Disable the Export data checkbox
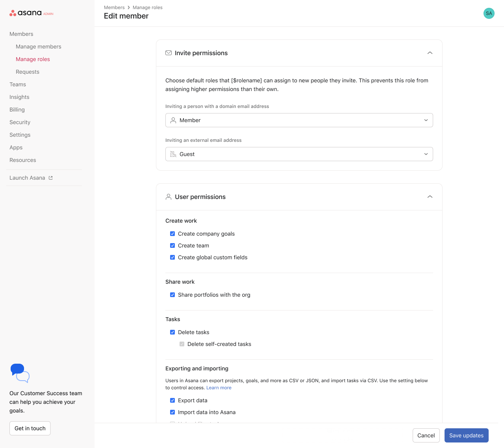The width and height of the screenshot is (504, 448). (x=172, y=400)
